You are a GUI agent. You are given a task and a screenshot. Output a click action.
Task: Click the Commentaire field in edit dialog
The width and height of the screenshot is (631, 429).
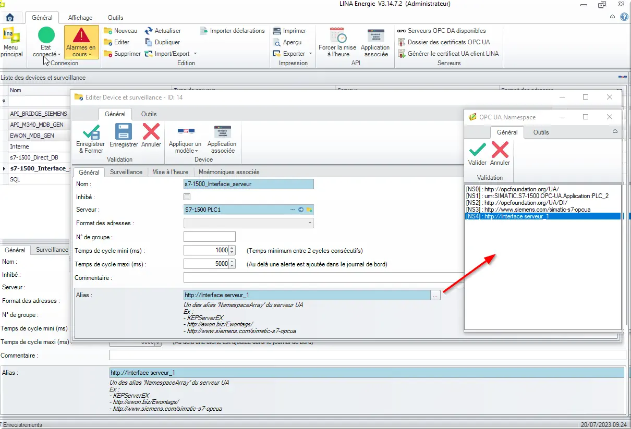(x=323, y=277)
